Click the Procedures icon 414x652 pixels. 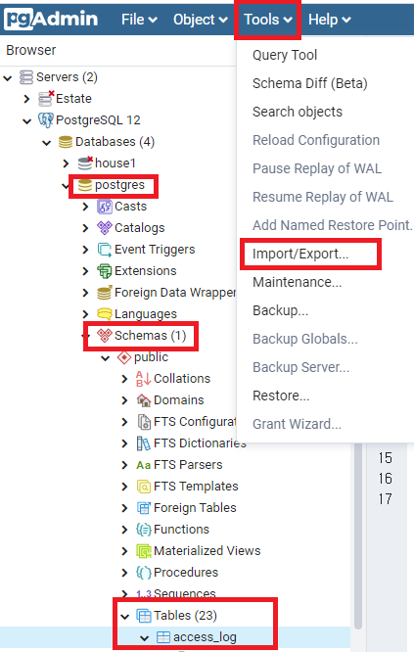coord(144,573)
